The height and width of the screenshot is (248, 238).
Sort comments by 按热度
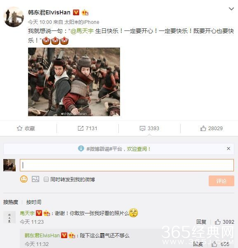[11, 202]
